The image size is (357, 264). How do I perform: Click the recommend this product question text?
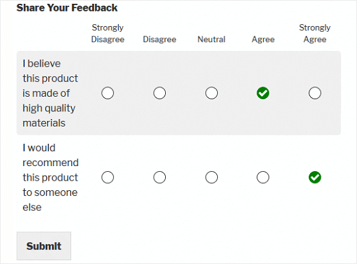click(x=51, y=177)
